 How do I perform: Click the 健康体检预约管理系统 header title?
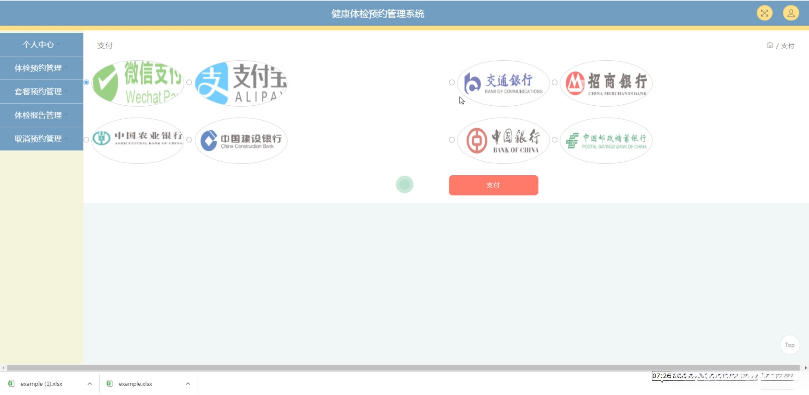[x=378, y=14]
